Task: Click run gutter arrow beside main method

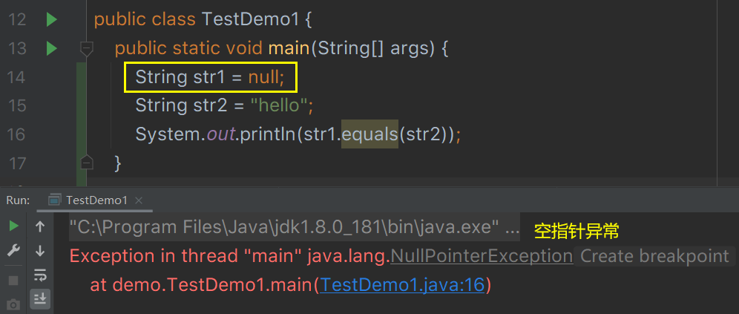Action: coord(51,48)
